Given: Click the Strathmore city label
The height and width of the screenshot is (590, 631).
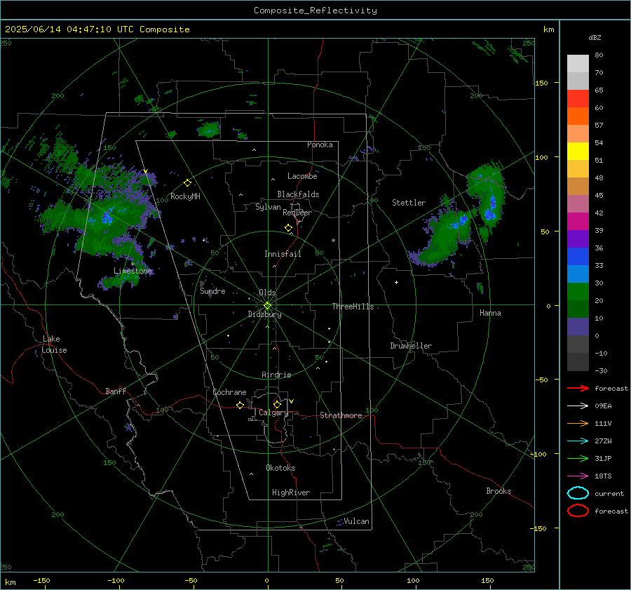Looking at the screenshot, I should pyautogui.click(x=341, y=415).
